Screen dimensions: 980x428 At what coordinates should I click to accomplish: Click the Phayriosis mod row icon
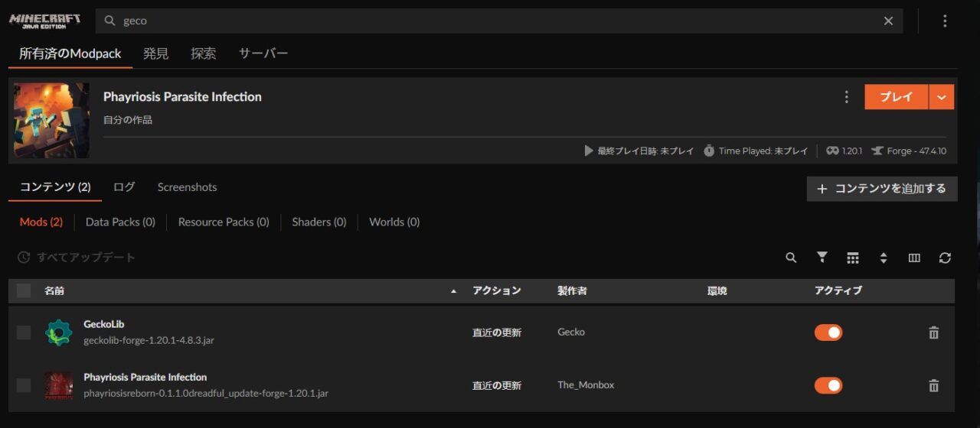tap(58, 385)
